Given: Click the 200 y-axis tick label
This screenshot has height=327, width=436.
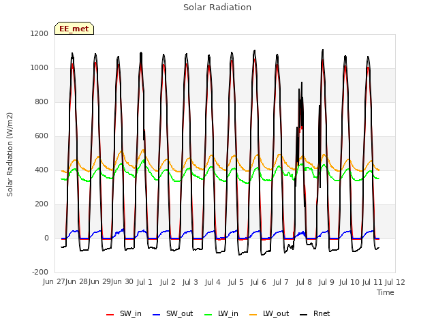Looking at the screenshot, I should click(42, 204).
